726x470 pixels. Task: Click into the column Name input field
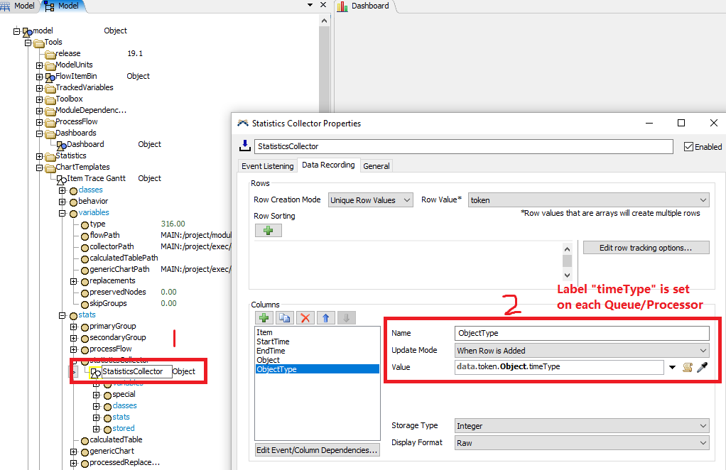pos(582,333)
